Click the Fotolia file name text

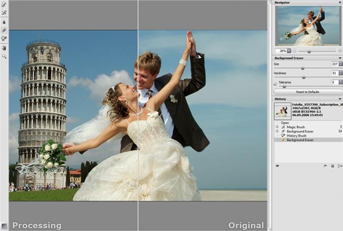click(x=317, y=105)
